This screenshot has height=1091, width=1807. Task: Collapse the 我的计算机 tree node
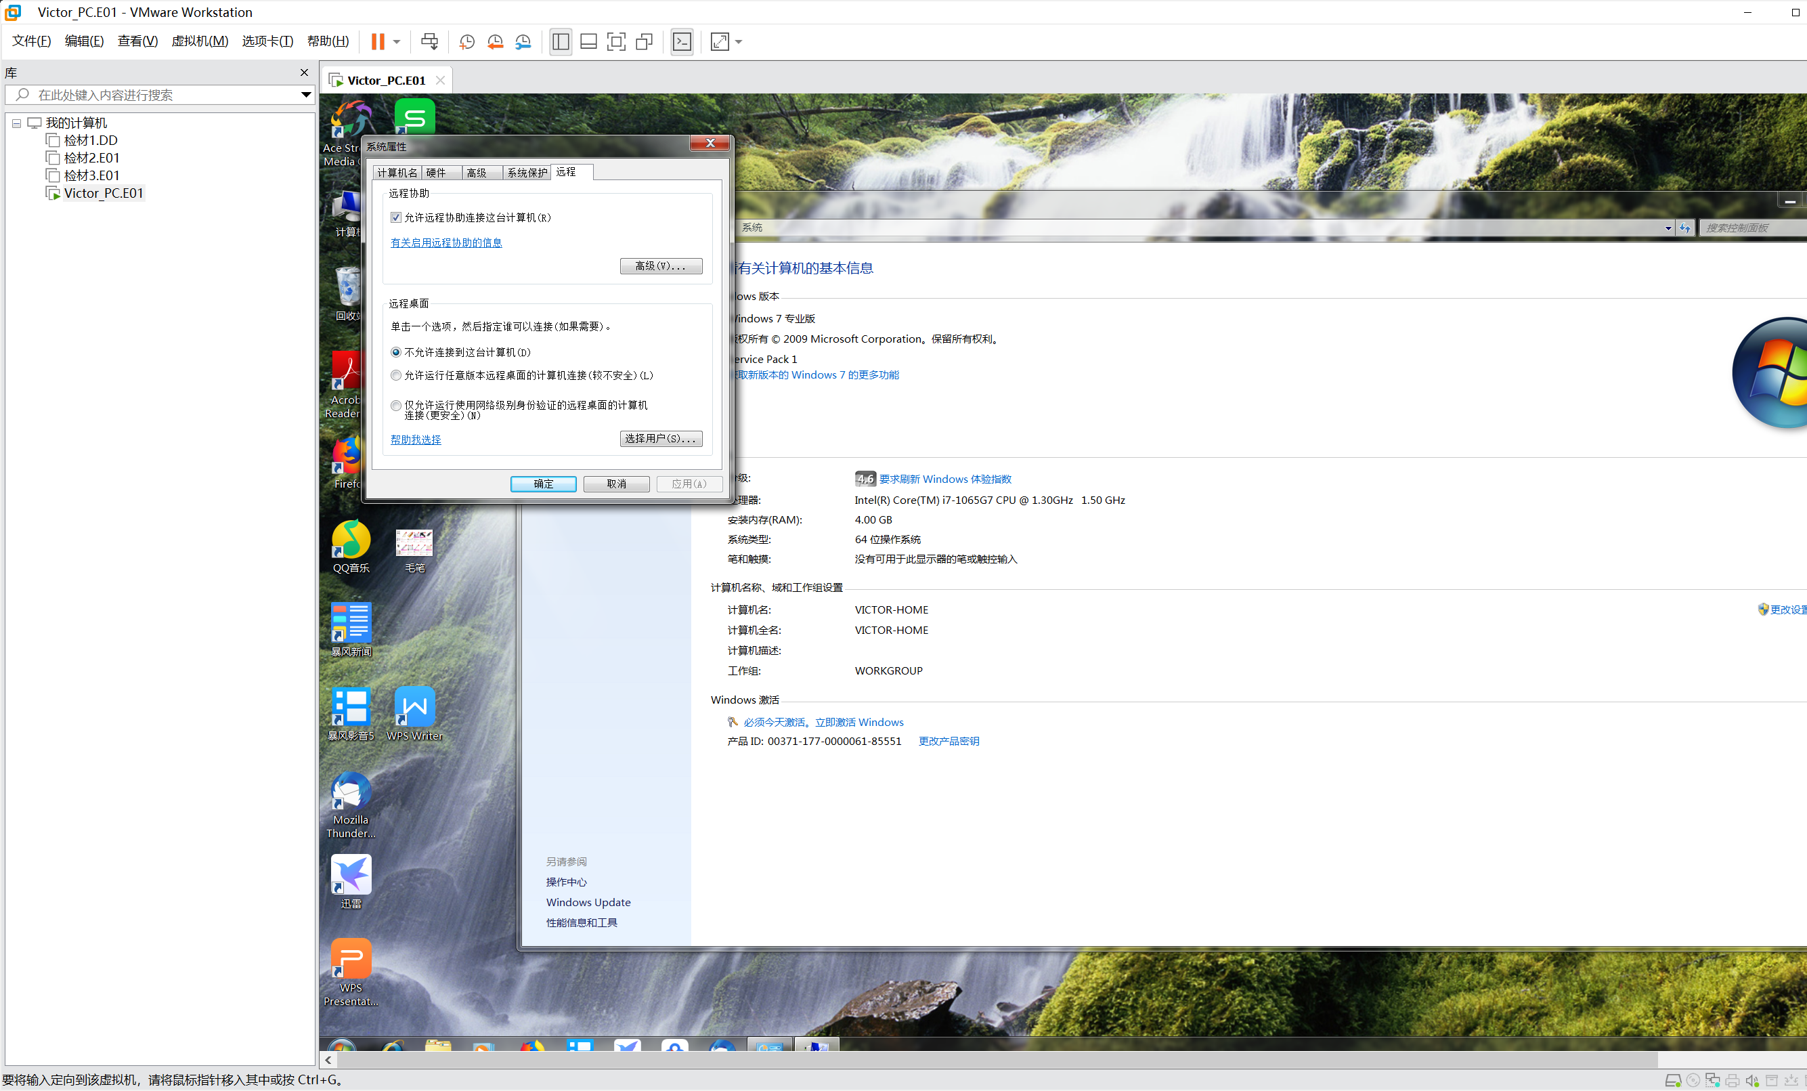pyautogui.click(x=16, y=123)
